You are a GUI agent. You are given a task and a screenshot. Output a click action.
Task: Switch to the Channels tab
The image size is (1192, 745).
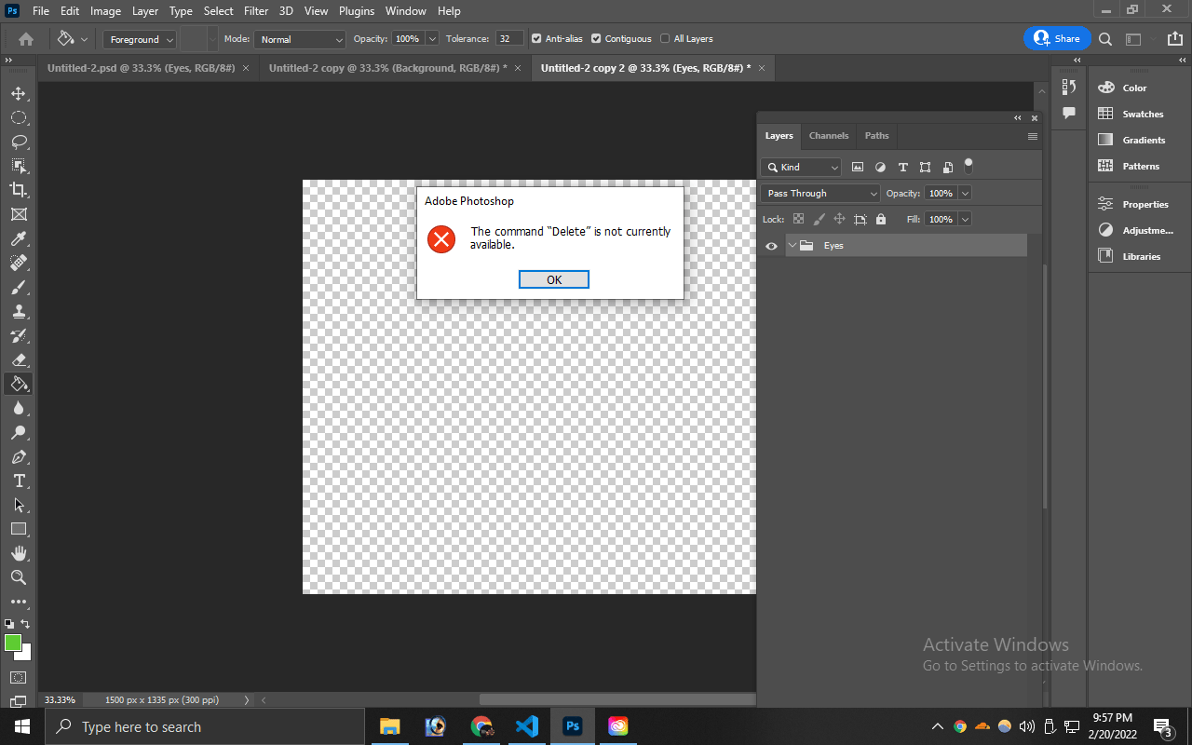(828, 136)
